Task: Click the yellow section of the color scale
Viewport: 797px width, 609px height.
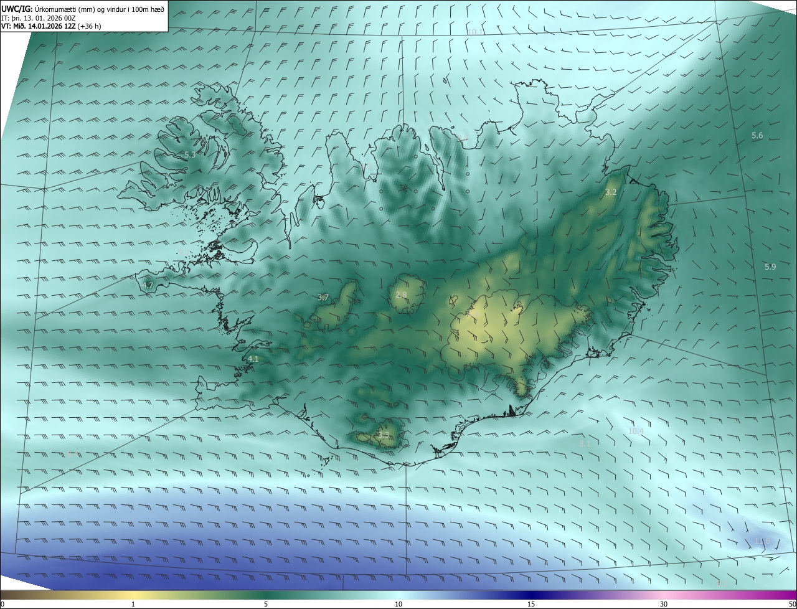Action: point(133,595)
